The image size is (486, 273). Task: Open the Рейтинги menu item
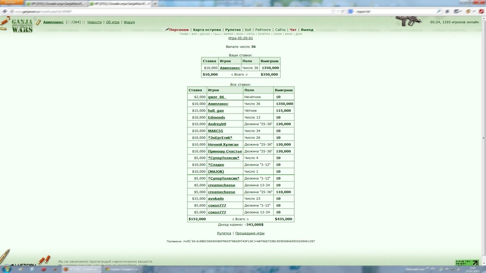click(x=263, y=30)
